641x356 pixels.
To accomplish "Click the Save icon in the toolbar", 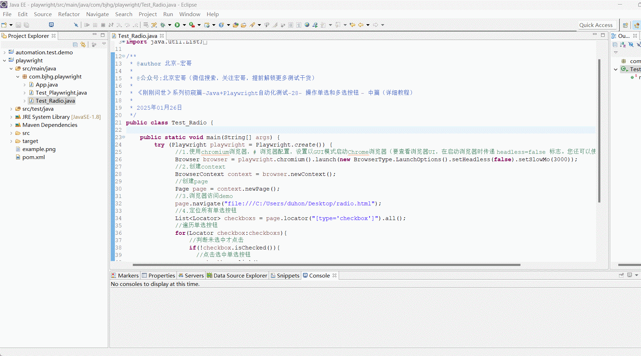I will (x=19, y=25).
